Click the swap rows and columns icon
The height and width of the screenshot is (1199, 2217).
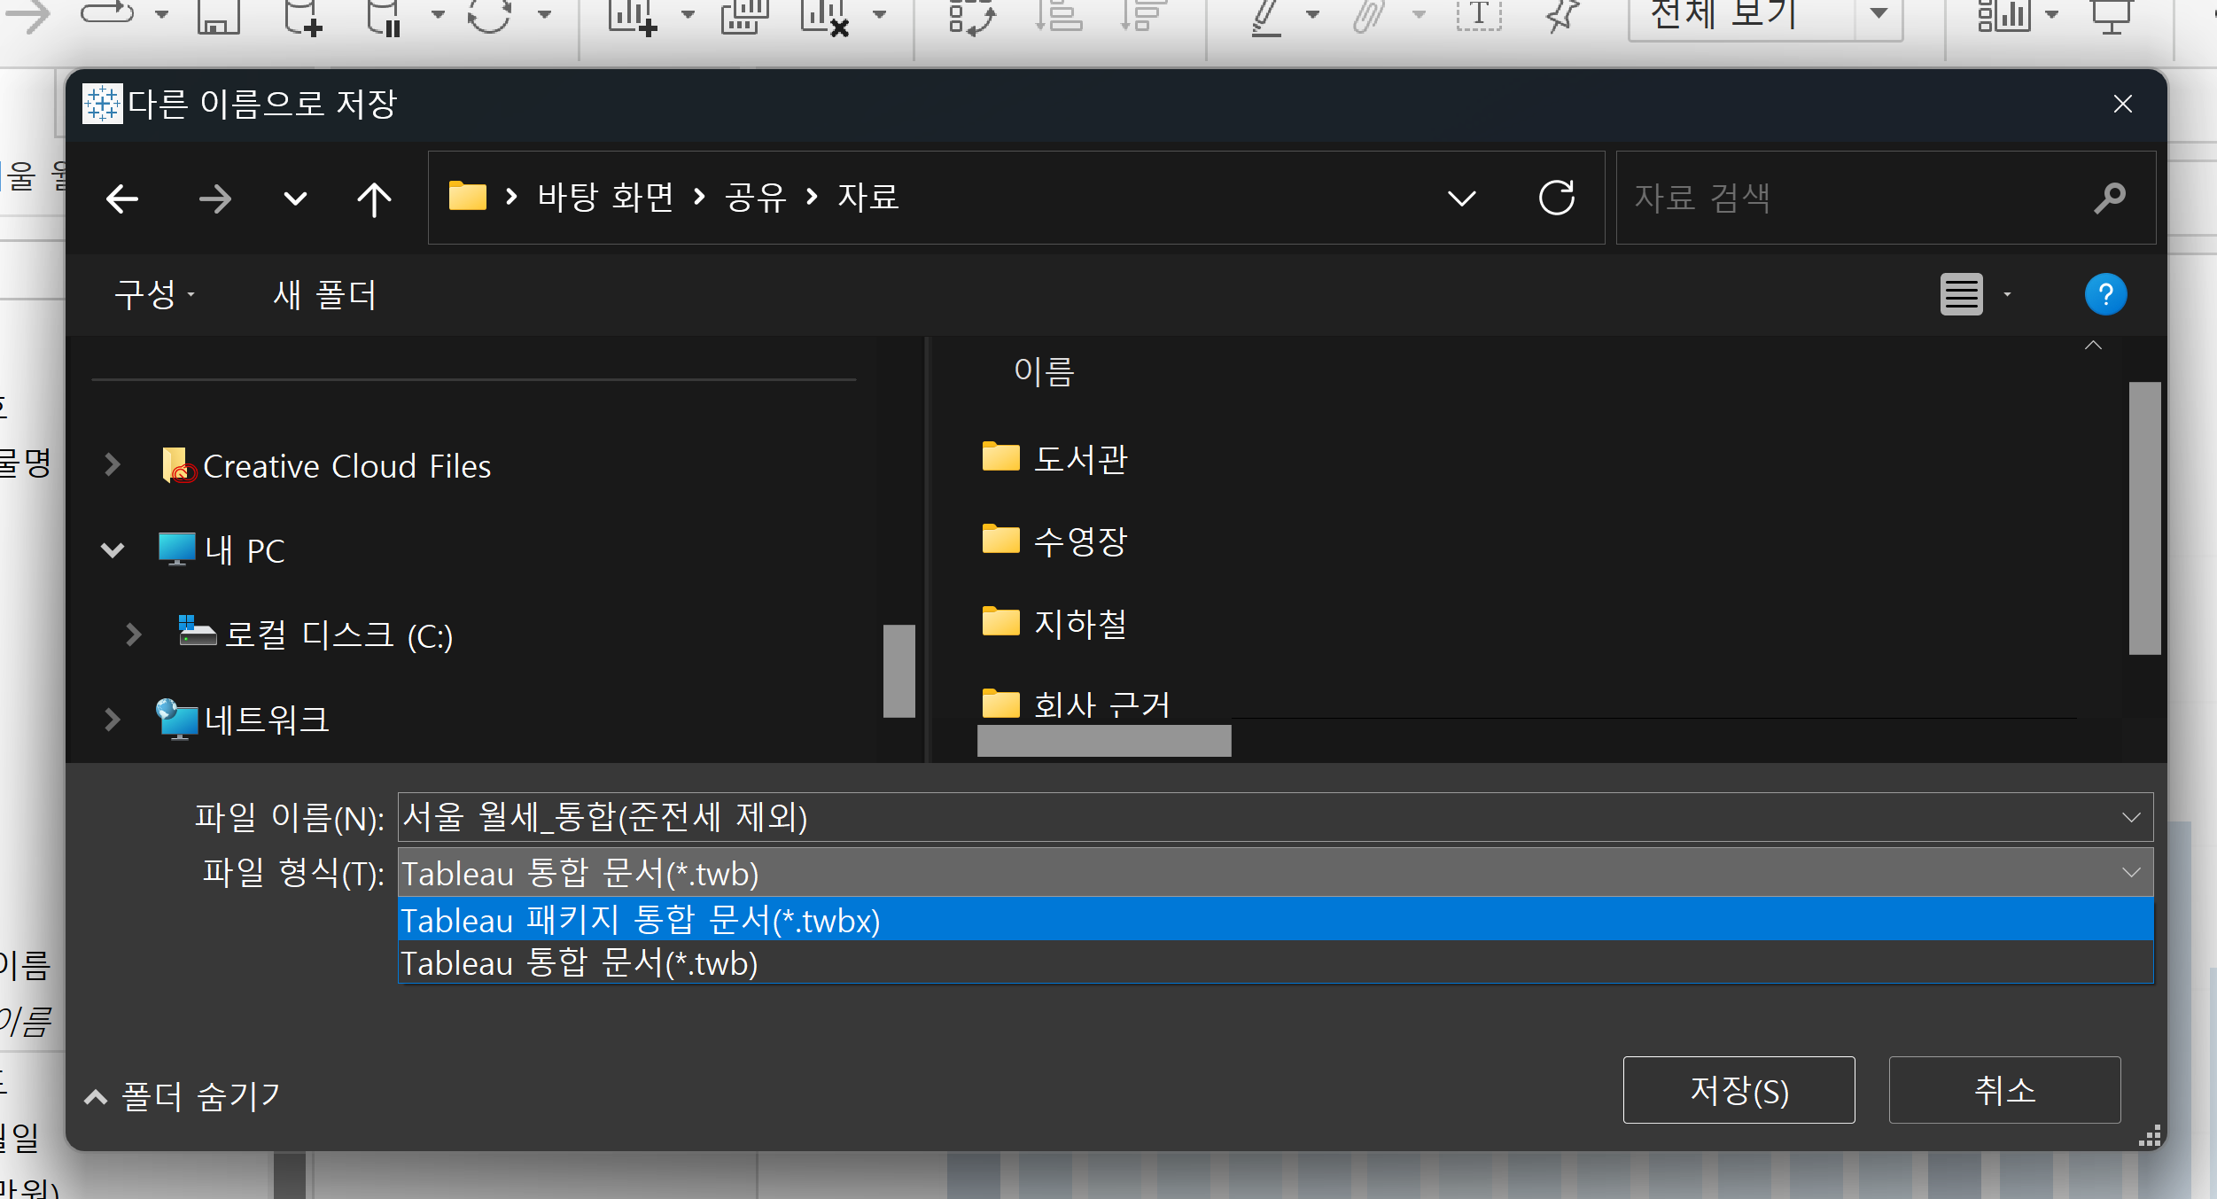[x=971, y=16]
